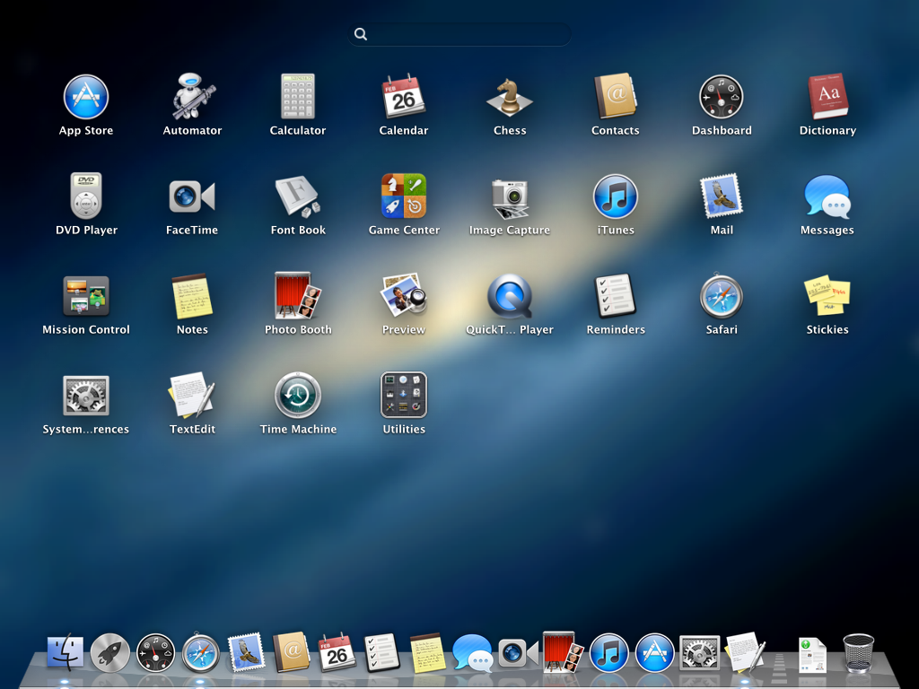Open Contacts book in the Dock
Viewport: 919px width, 689px height.
coord(292,652)
